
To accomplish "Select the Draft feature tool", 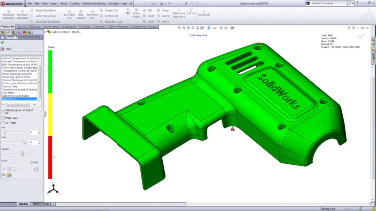I will [x=149, y=16].
